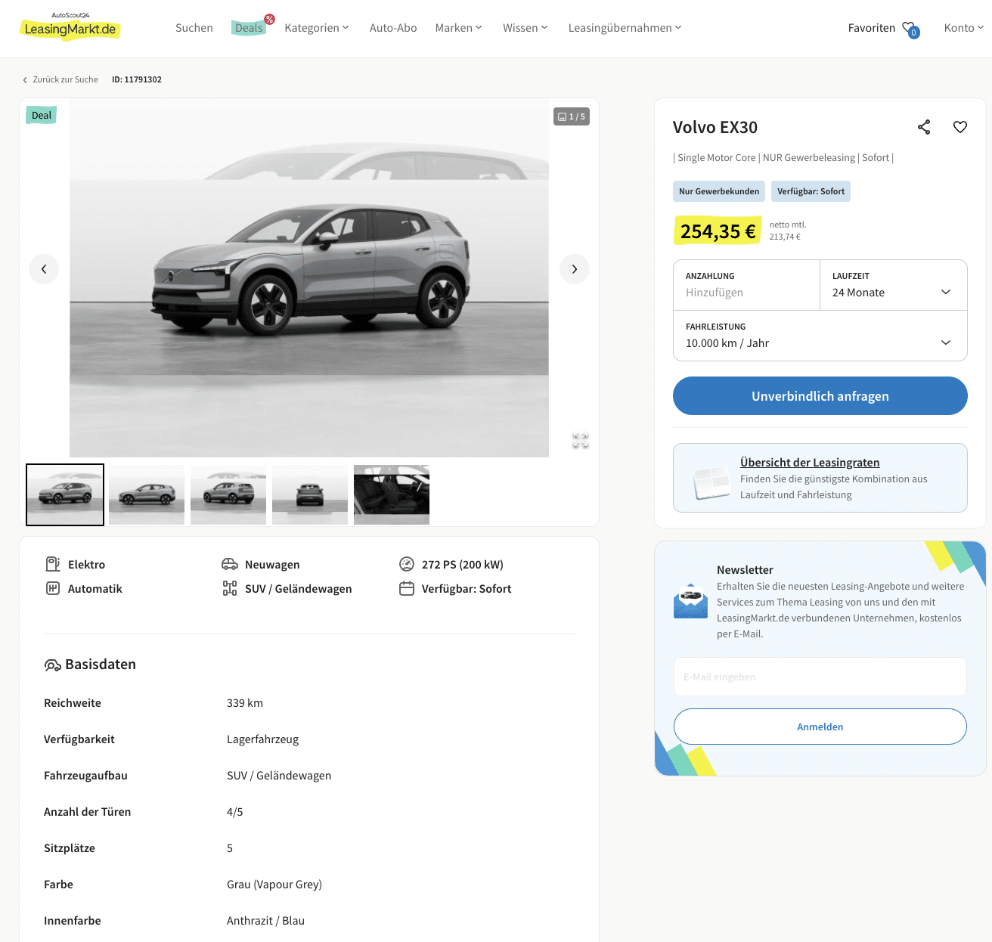
Task: Click the 272 PS power gauge icon
Action: (x=407, y=564)
